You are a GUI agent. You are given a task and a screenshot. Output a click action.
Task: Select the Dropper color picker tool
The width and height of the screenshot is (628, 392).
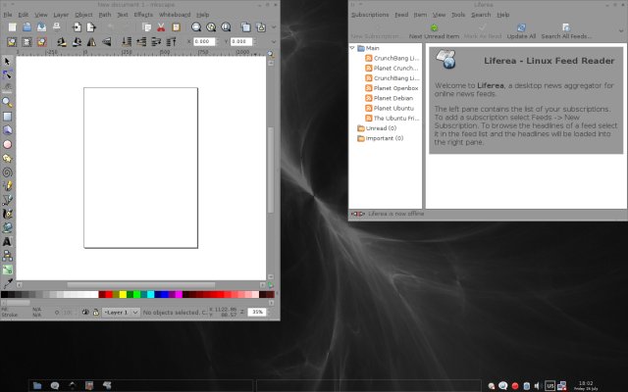tap(8, 281)
